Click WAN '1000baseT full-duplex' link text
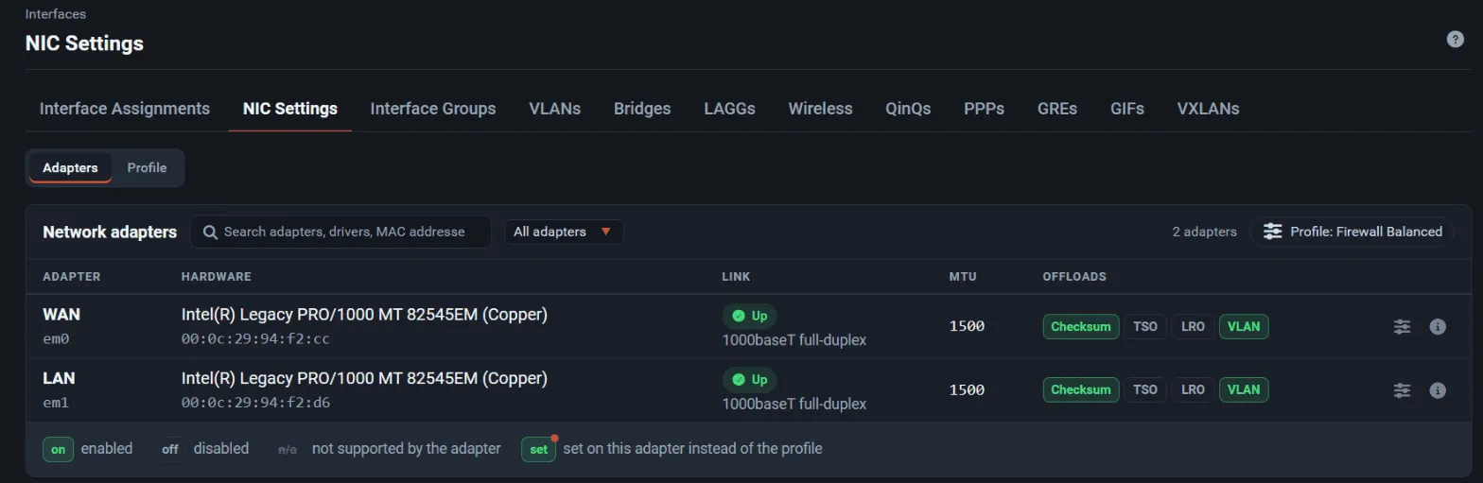Screen dimensions: 1483x483 point(794,339)
